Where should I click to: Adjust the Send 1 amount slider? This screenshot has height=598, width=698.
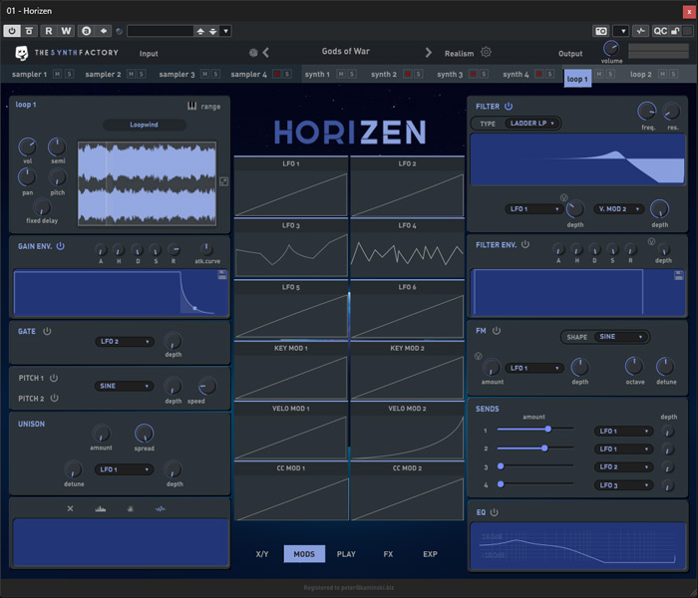pyautogui.click(x=535, y=429)
